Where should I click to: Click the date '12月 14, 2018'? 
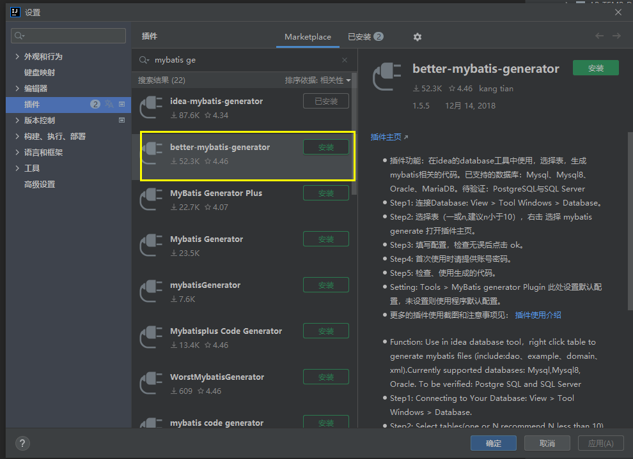click(471, 105)
